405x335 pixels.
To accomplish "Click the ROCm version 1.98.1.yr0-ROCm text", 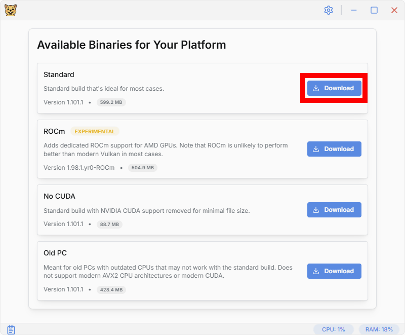I will click(79, 168).
